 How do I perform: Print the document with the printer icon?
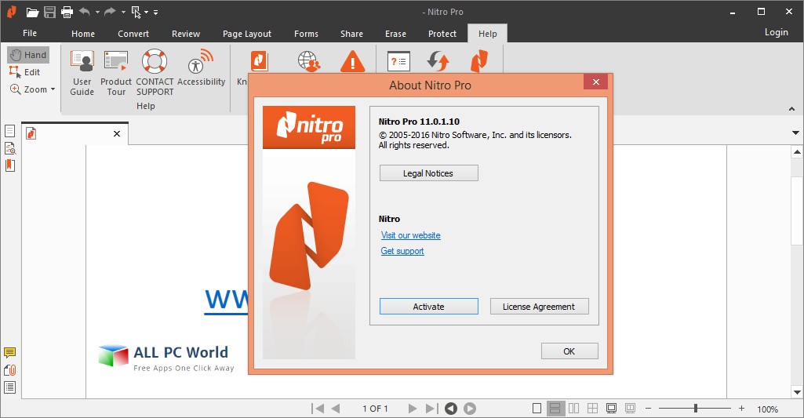click(x=67, y=12)
